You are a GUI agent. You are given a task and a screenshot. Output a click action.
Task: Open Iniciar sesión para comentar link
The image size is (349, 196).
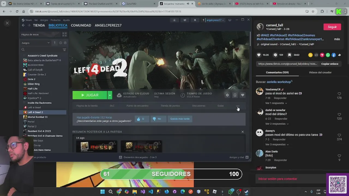pyautogui.click(x=278, y=179)
